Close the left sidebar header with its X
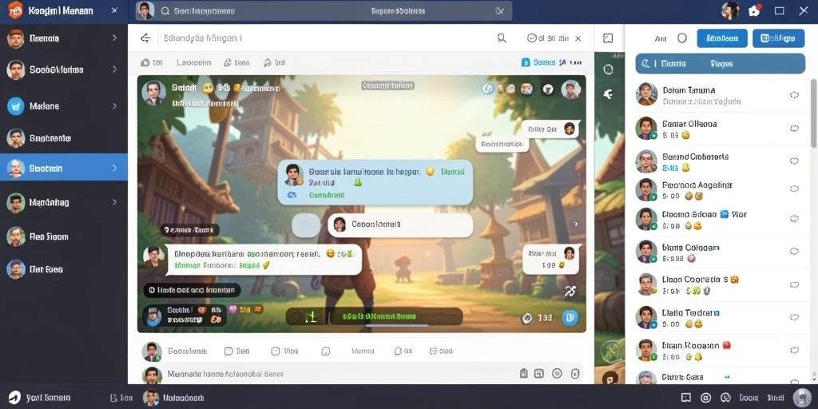Image resolution: width=818 pixels, height=409 pixels. point(115,10)
